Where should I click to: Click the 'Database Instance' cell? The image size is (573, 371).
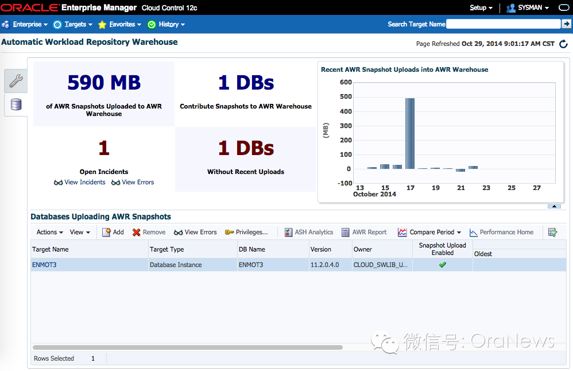192,265
